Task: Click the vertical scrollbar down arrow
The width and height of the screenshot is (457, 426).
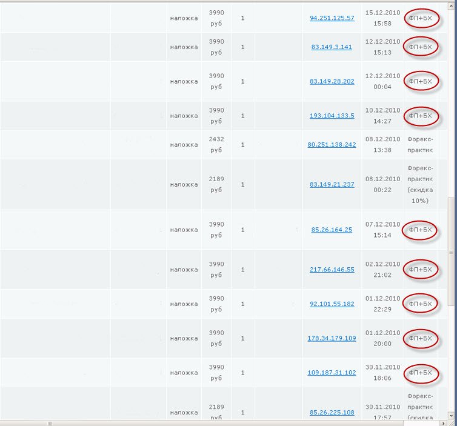Action: 451,414
